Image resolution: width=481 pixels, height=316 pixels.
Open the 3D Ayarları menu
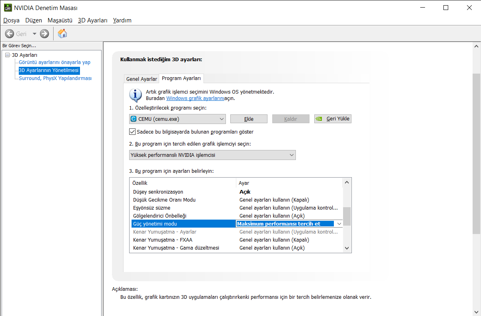pos(93,20)
